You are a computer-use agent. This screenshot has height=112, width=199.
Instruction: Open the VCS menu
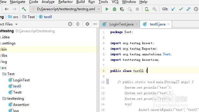click(115, 2)
